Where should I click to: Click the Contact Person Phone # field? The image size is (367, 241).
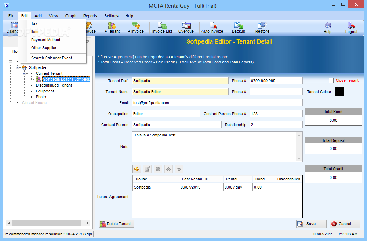pyautogui.click(x=276, y=114)
